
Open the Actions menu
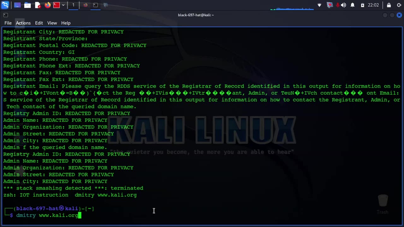pos(23,23)
